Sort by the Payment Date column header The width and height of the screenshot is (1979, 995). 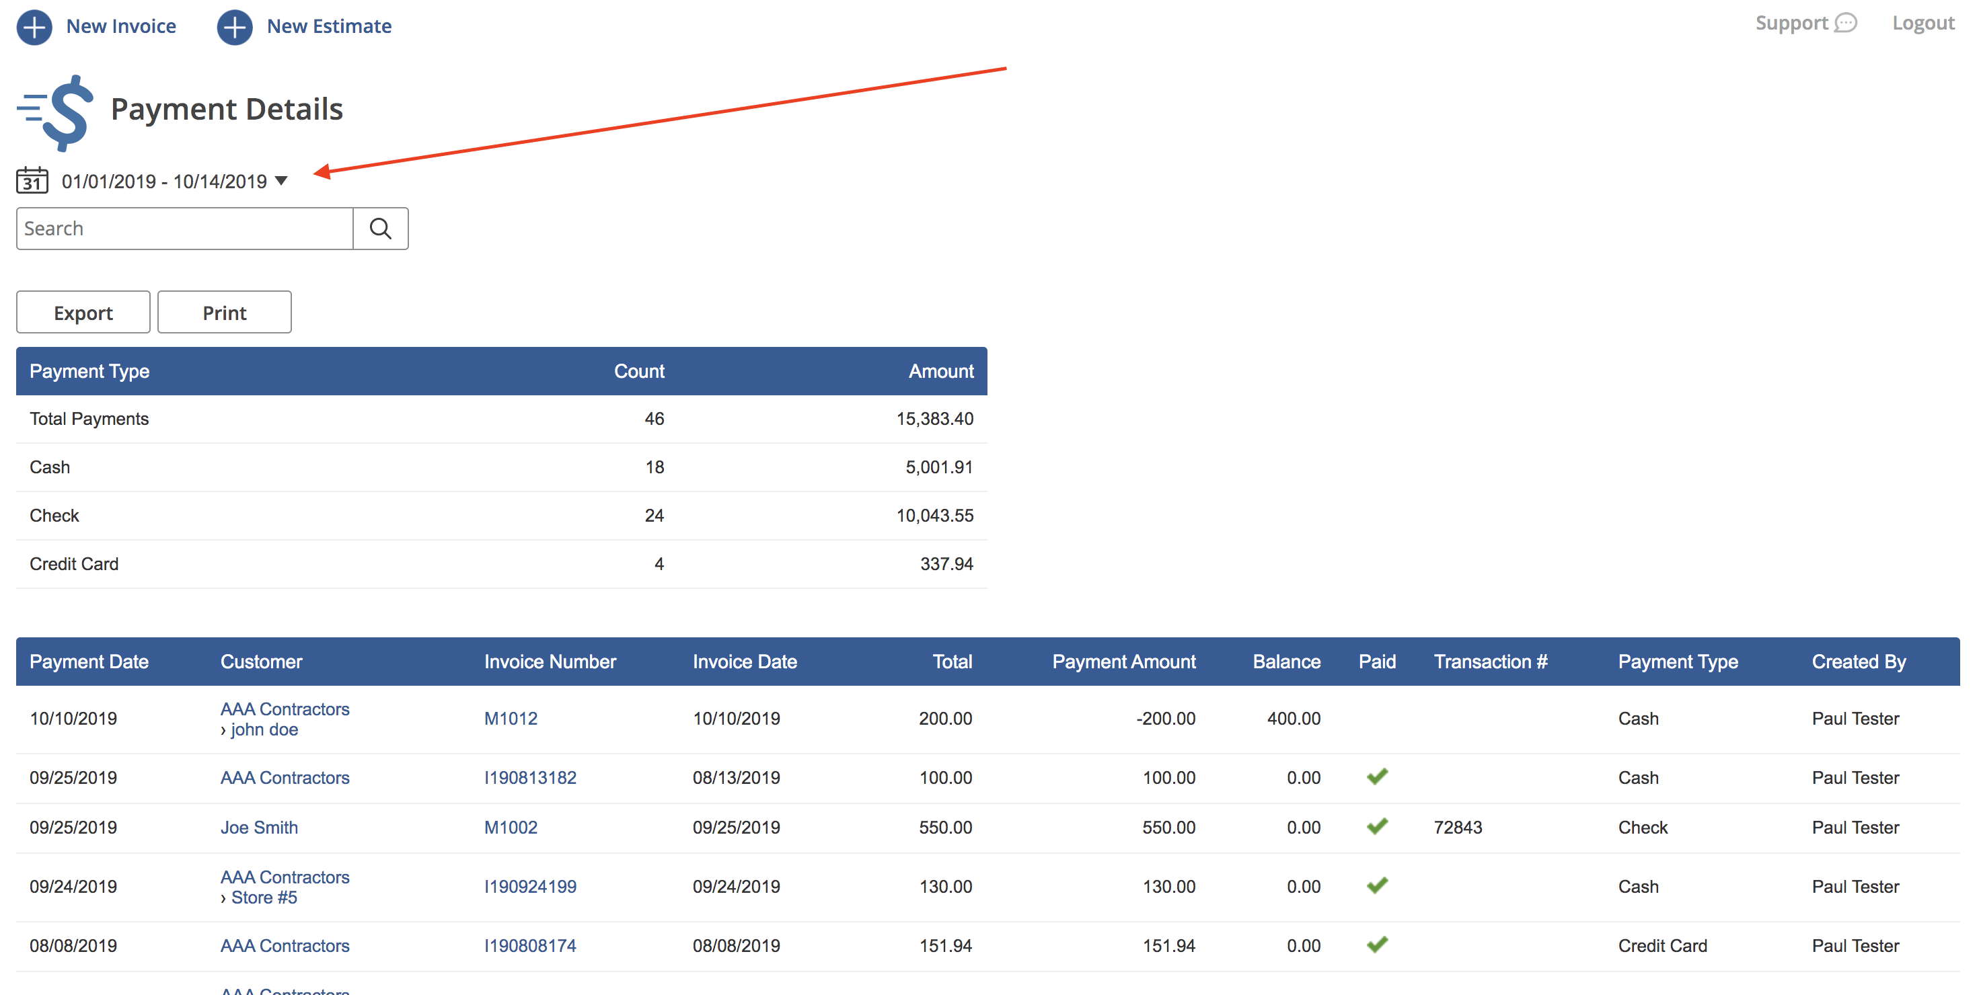click(x=89, y=662)
